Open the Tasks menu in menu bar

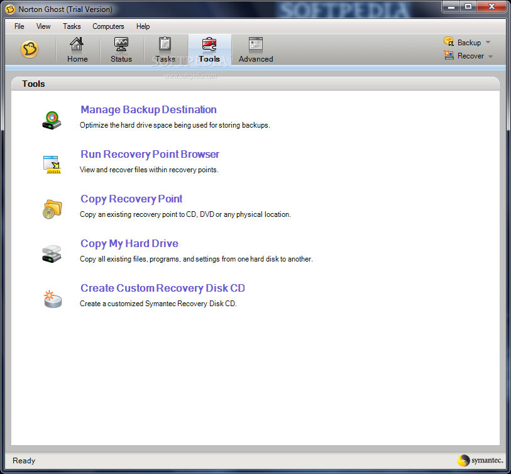[x=72, y=26]
